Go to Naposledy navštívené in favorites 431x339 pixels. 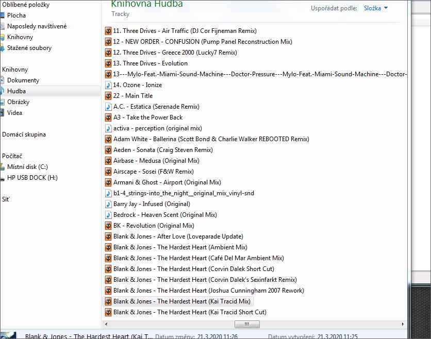[x=37, y=26]
